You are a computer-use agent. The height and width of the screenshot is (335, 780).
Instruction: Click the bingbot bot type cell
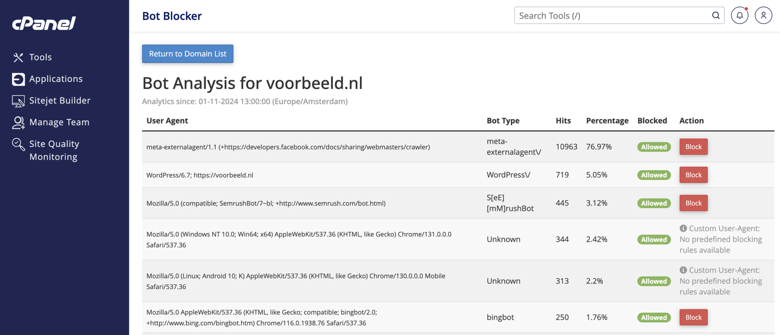(x=500, y=318)
